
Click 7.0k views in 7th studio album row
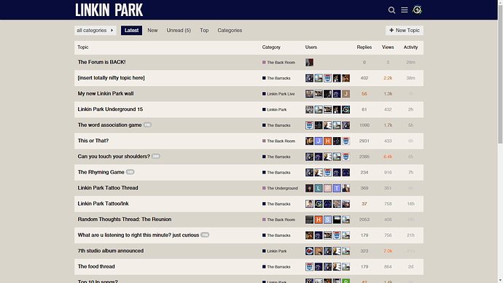[388, 251]
